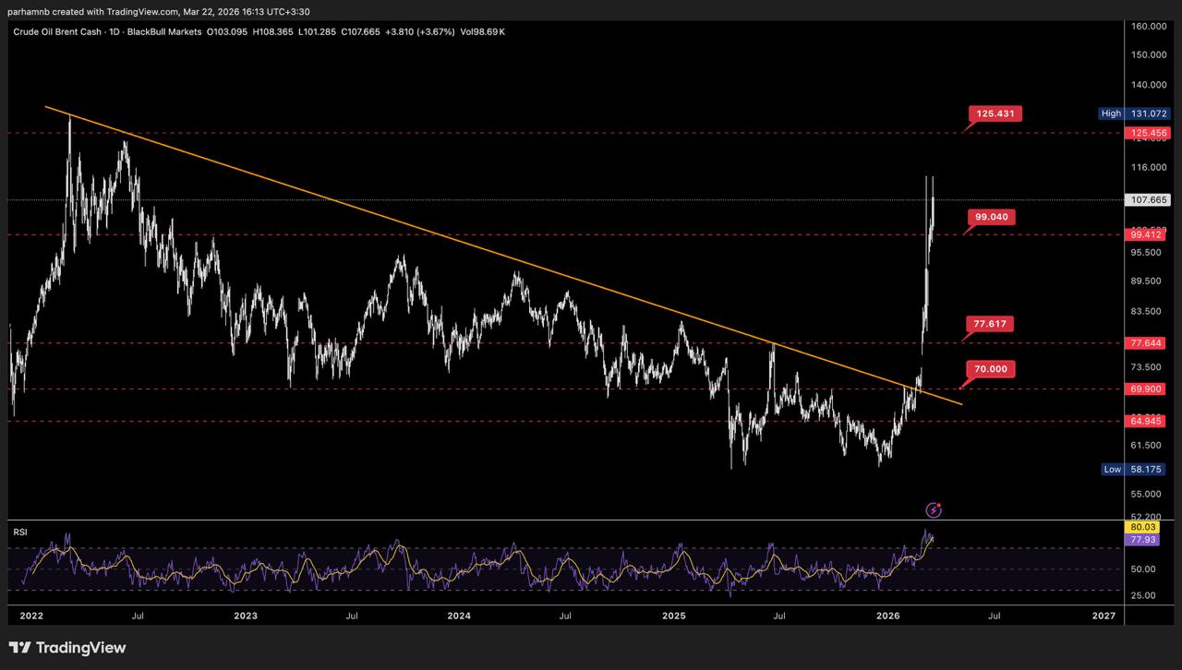Click the current price label 107.665

pos(1148,199)
